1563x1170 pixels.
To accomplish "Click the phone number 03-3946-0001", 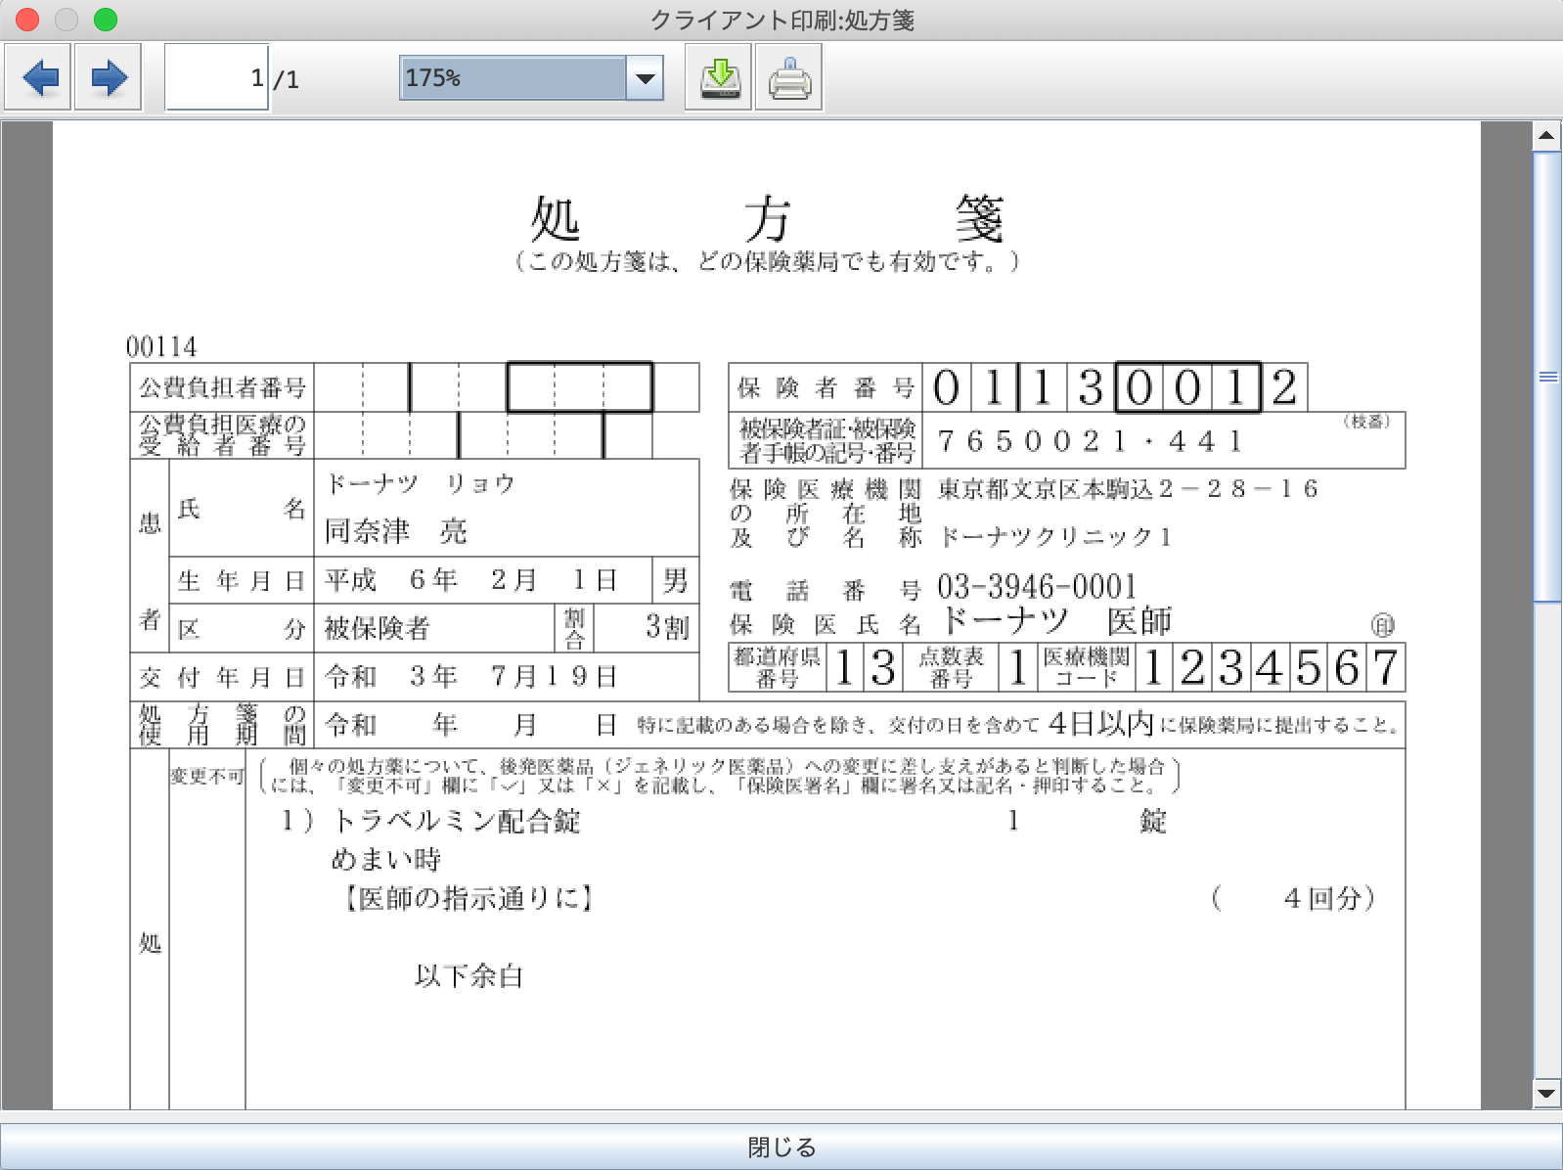I will (x=1037, y=587).
